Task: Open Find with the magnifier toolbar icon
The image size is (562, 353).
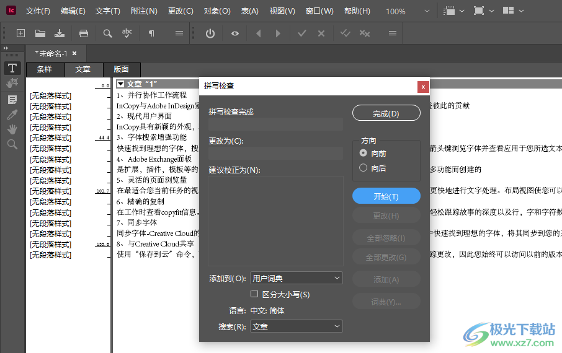Action: tap(107, 33)
